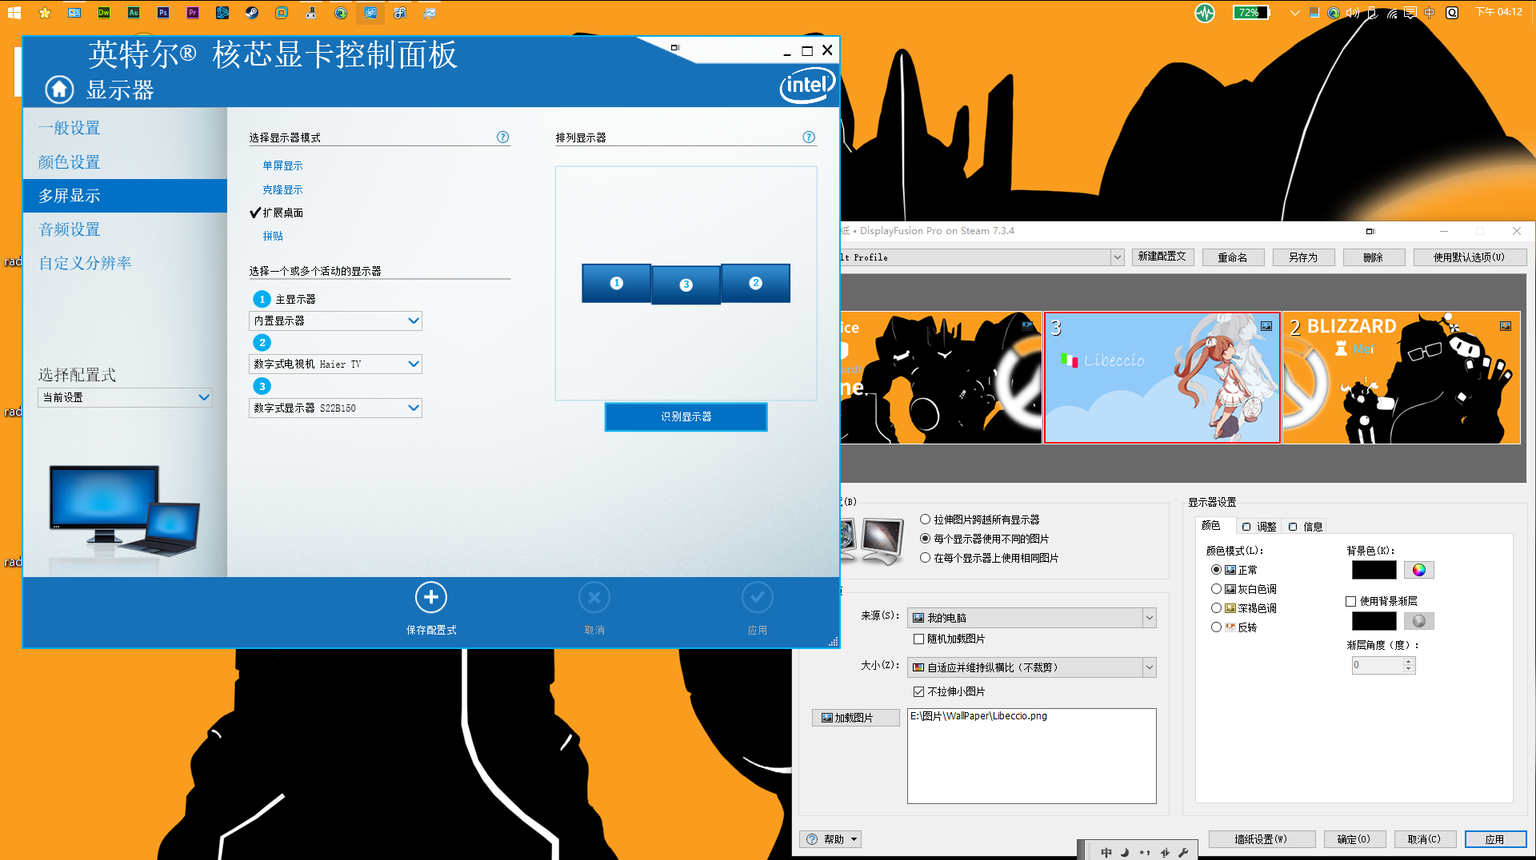Open image size mode dropdown
The width and height of the screenshot is (1536, 860).
coord(1032,667)
